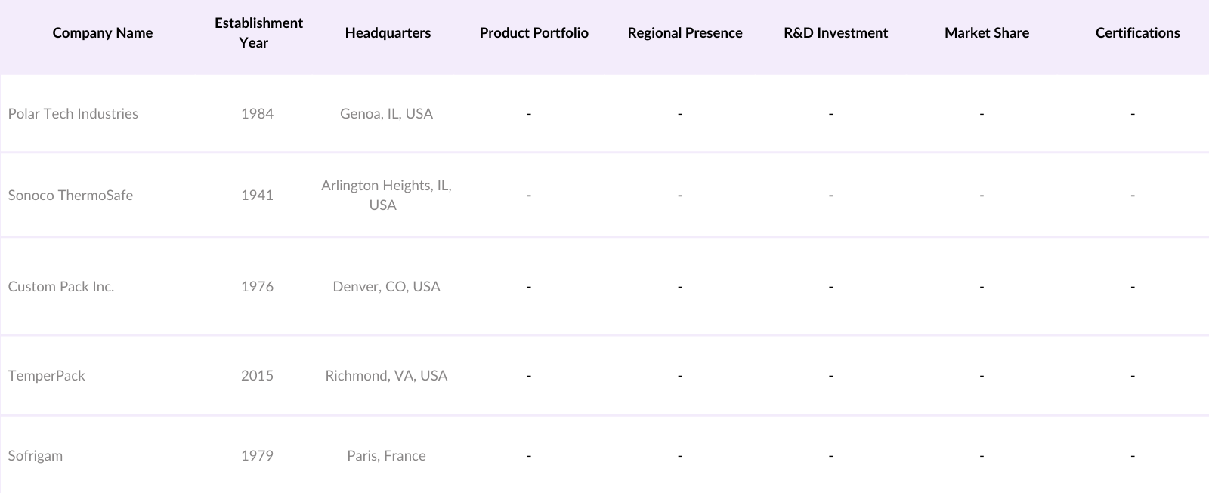The width and height of the screenshot is (1209, 493).
Task: Click the Product Portfolio header
Action: 533,33
